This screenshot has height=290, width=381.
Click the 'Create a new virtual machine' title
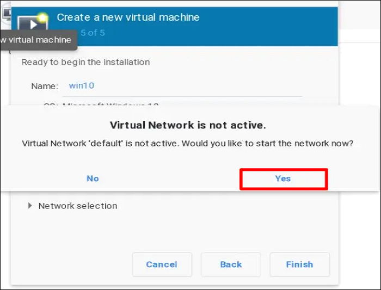[x=128, y=17]
